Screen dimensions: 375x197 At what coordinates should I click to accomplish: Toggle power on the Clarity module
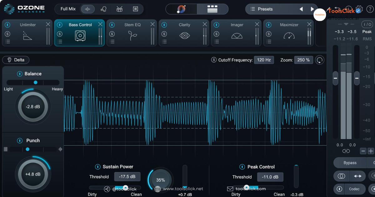[x=164, y=25]
